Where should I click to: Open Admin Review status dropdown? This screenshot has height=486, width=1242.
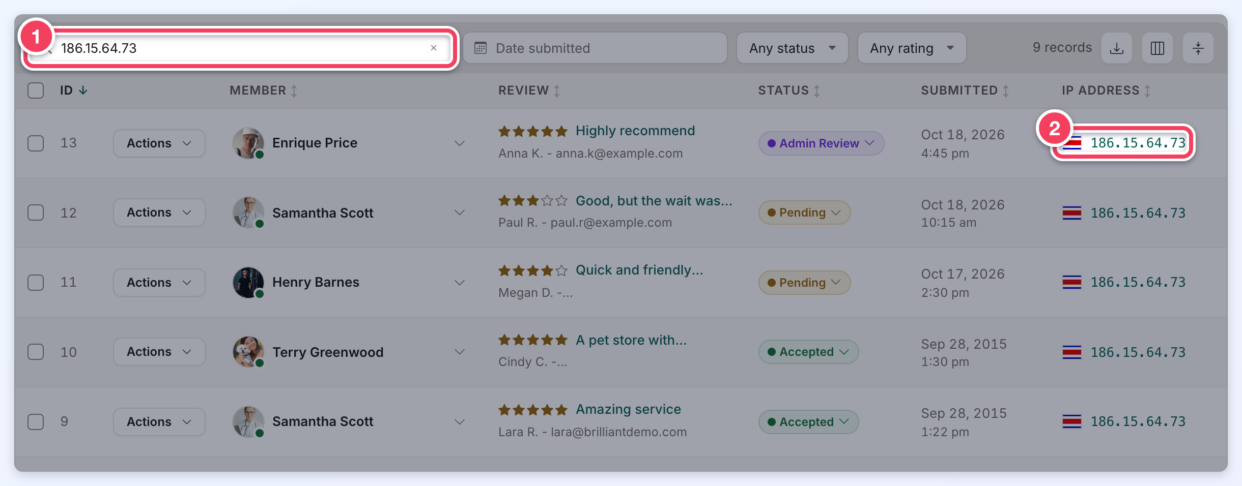coord(821,143)
